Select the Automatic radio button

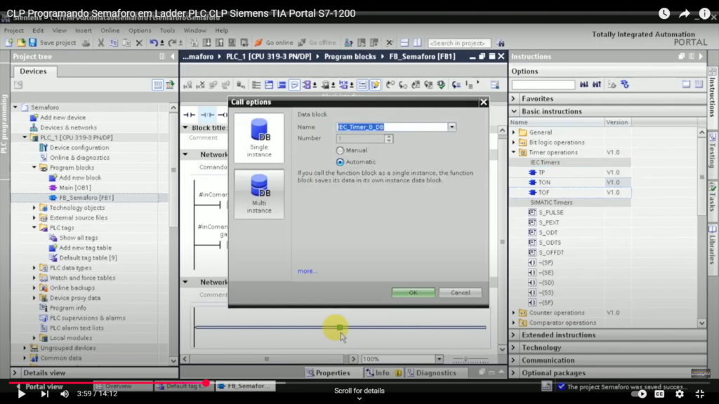pyautogui.click(x=340, y=162)
